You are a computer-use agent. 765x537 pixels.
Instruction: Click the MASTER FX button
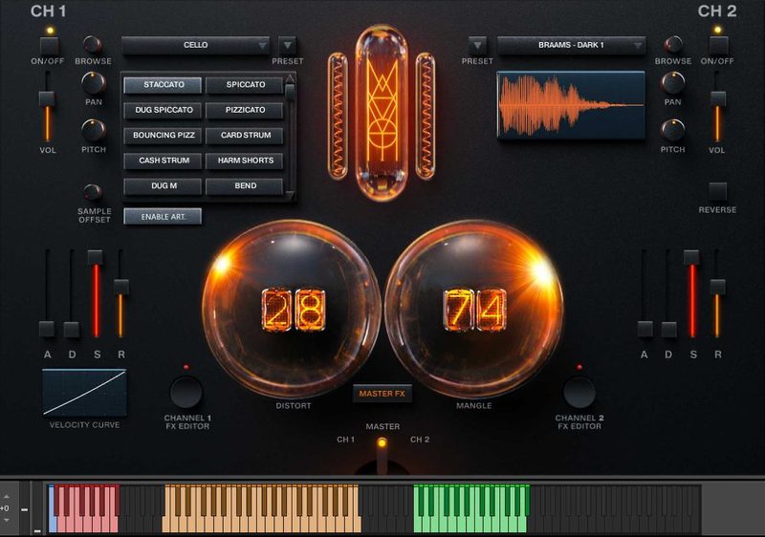382,394
